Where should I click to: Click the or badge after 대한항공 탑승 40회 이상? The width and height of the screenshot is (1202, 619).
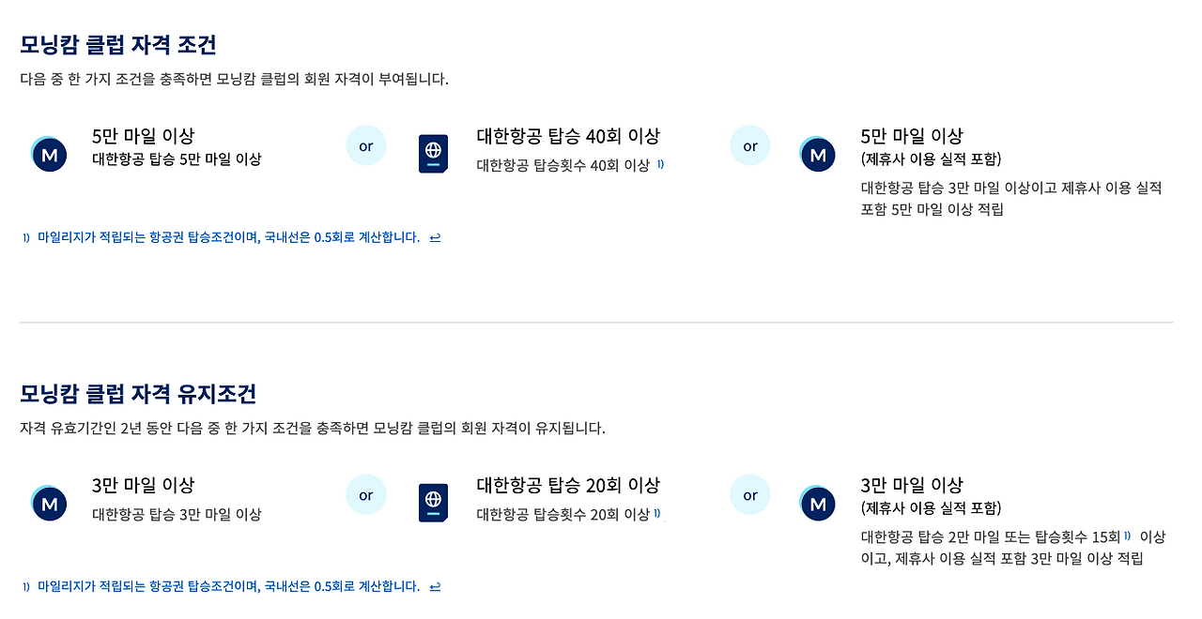click(750, 145)
